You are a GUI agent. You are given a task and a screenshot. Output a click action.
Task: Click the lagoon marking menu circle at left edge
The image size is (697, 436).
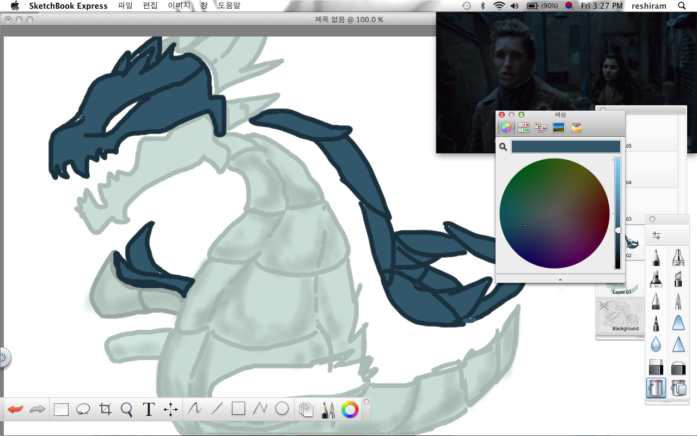point(3,358)
